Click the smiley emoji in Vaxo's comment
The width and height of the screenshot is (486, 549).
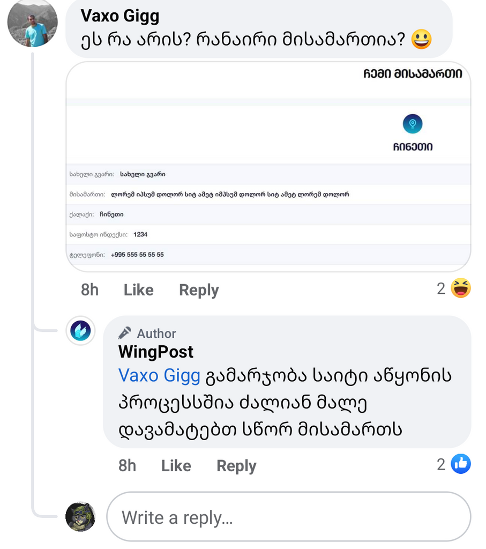(x=421, y=40)
